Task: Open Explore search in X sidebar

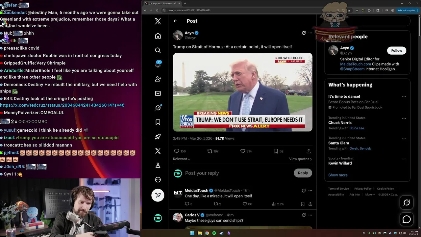Action: 158,50
